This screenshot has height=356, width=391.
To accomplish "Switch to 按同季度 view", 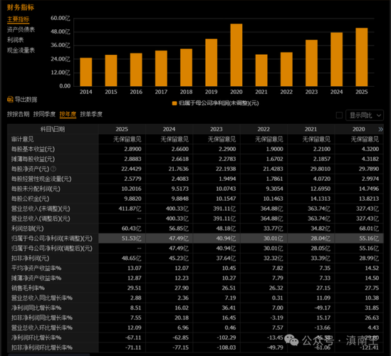I will coord(44,115).
